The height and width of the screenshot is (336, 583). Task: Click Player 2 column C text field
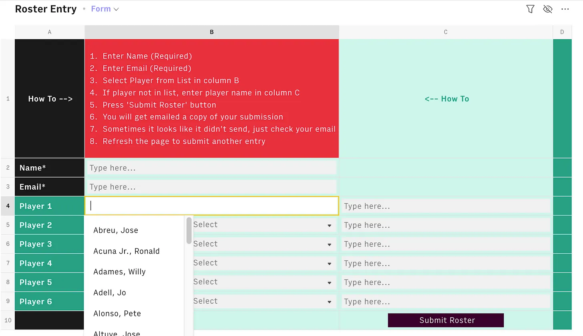coord(446,225)
